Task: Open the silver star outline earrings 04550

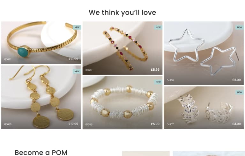Action: (x=204, y=53)
